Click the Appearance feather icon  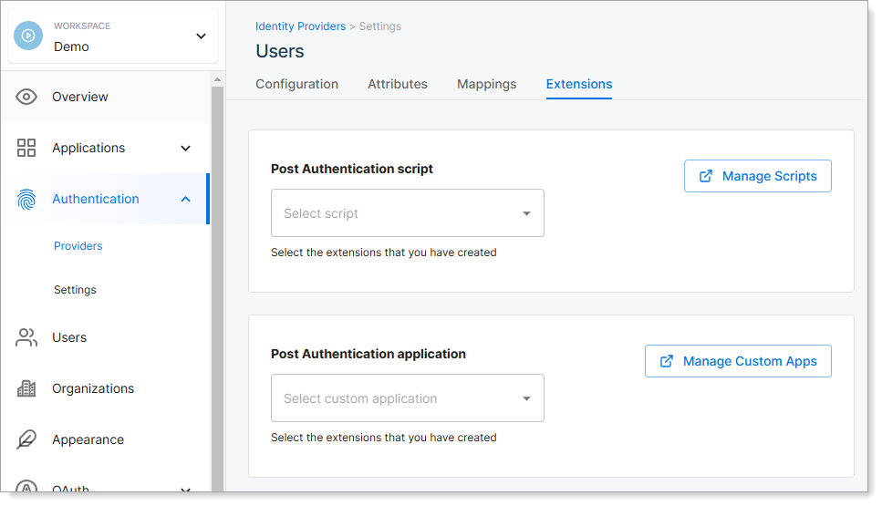[26, 439]
